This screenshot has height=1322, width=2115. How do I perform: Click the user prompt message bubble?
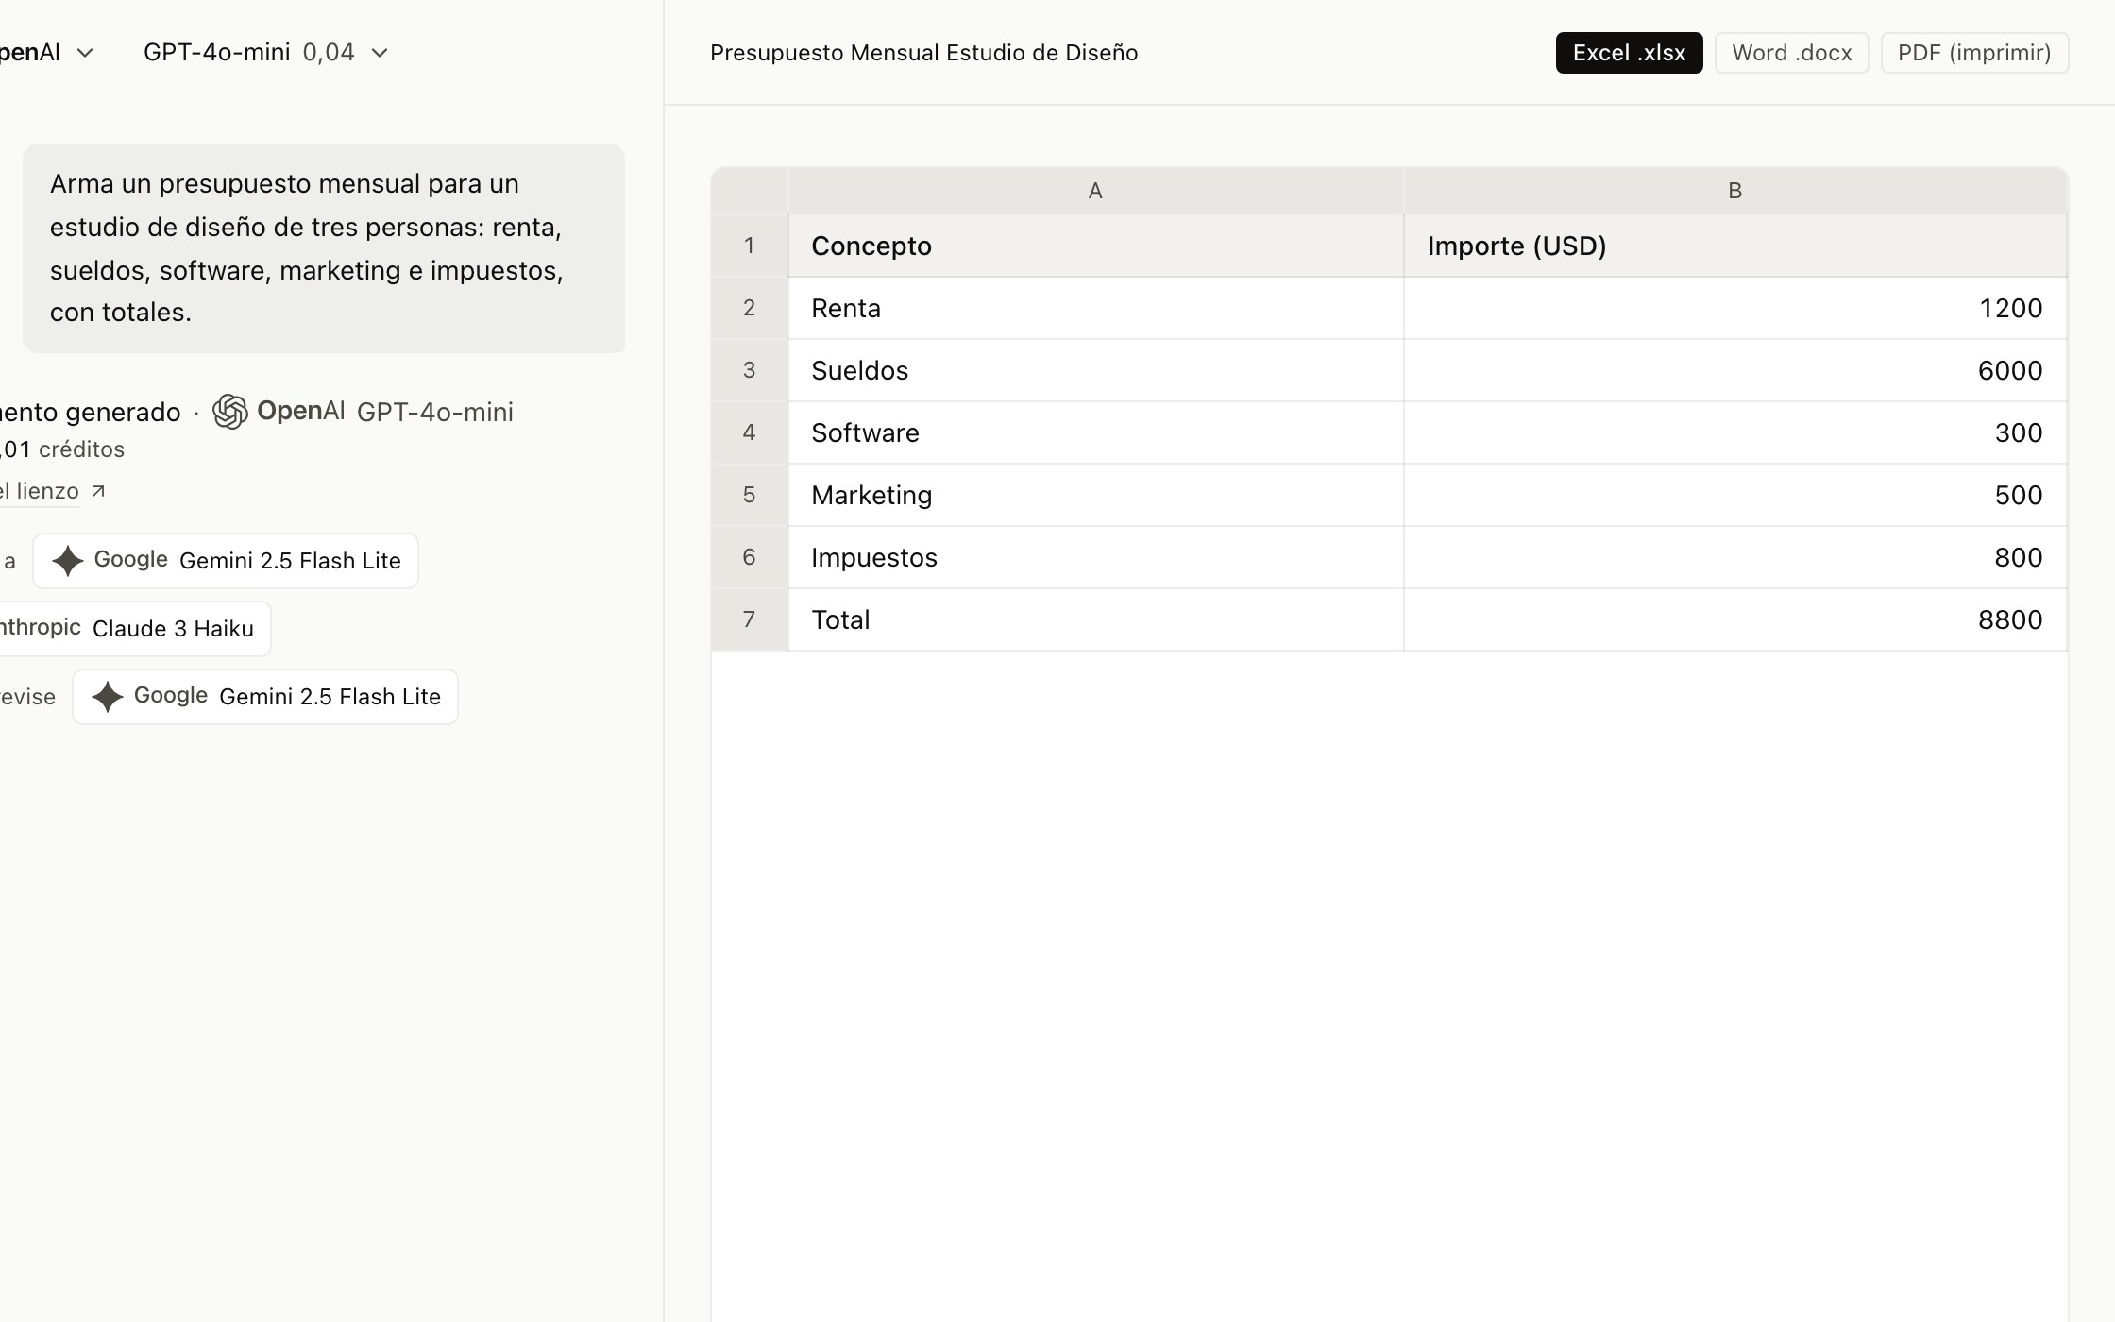tap(324, 248)
